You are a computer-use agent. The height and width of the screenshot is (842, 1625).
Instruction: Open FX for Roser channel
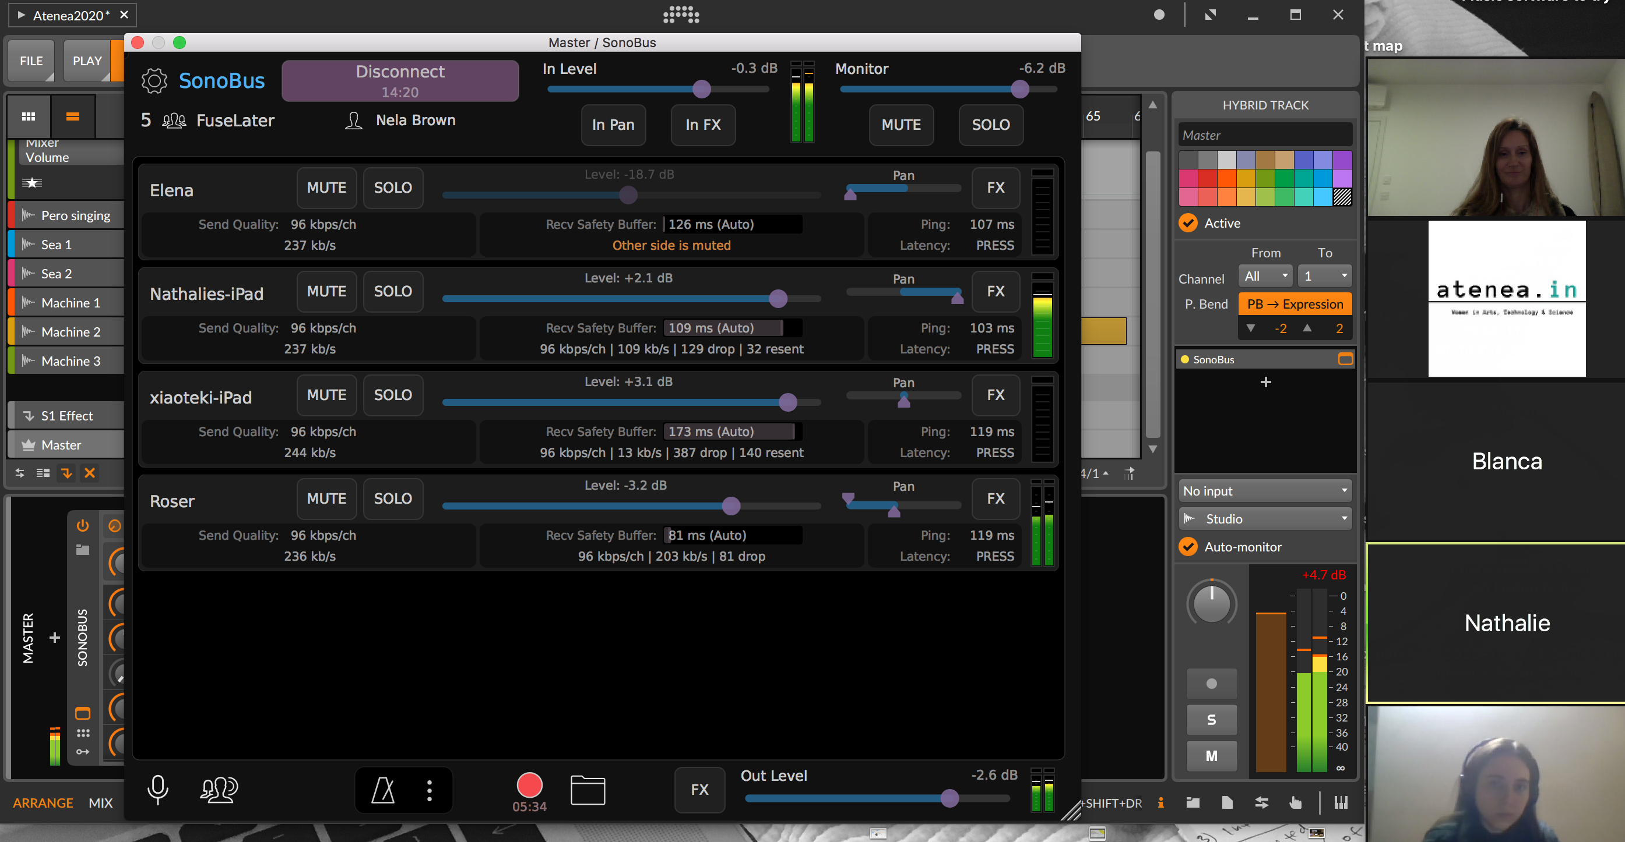995,498
